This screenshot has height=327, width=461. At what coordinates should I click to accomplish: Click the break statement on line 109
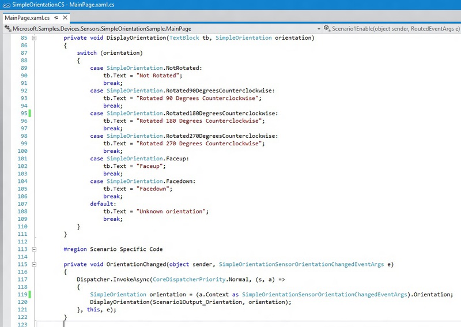pos(113,219)
